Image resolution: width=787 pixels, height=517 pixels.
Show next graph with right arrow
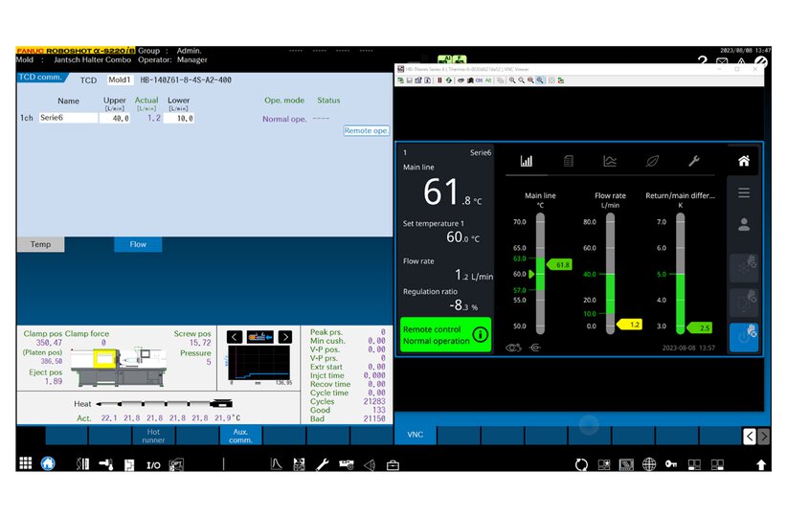(x=285, y=337)
